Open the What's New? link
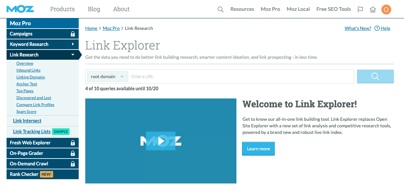 click(358, 28)
